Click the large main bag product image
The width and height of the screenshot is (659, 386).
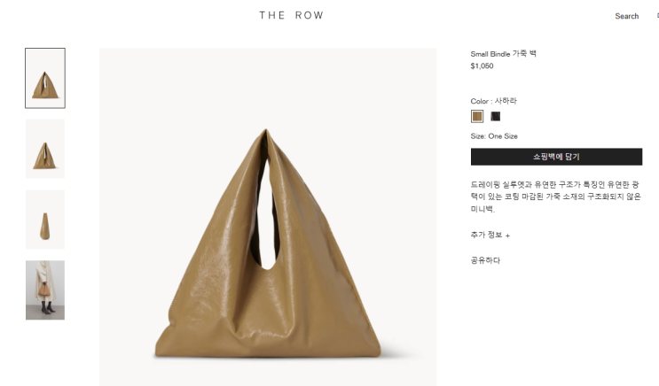tap(268, 217)
